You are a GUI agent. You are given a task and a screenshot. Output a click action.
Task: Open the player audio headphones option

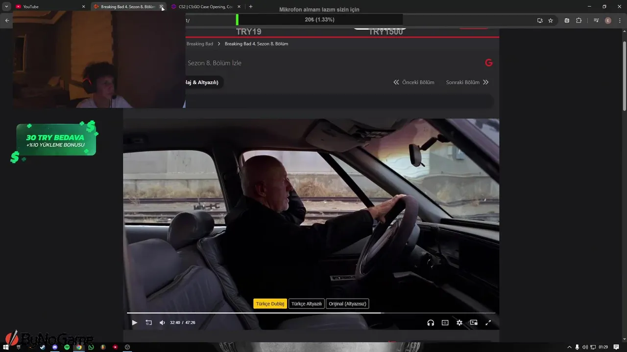pyautogui.click(x=431, y=323)
